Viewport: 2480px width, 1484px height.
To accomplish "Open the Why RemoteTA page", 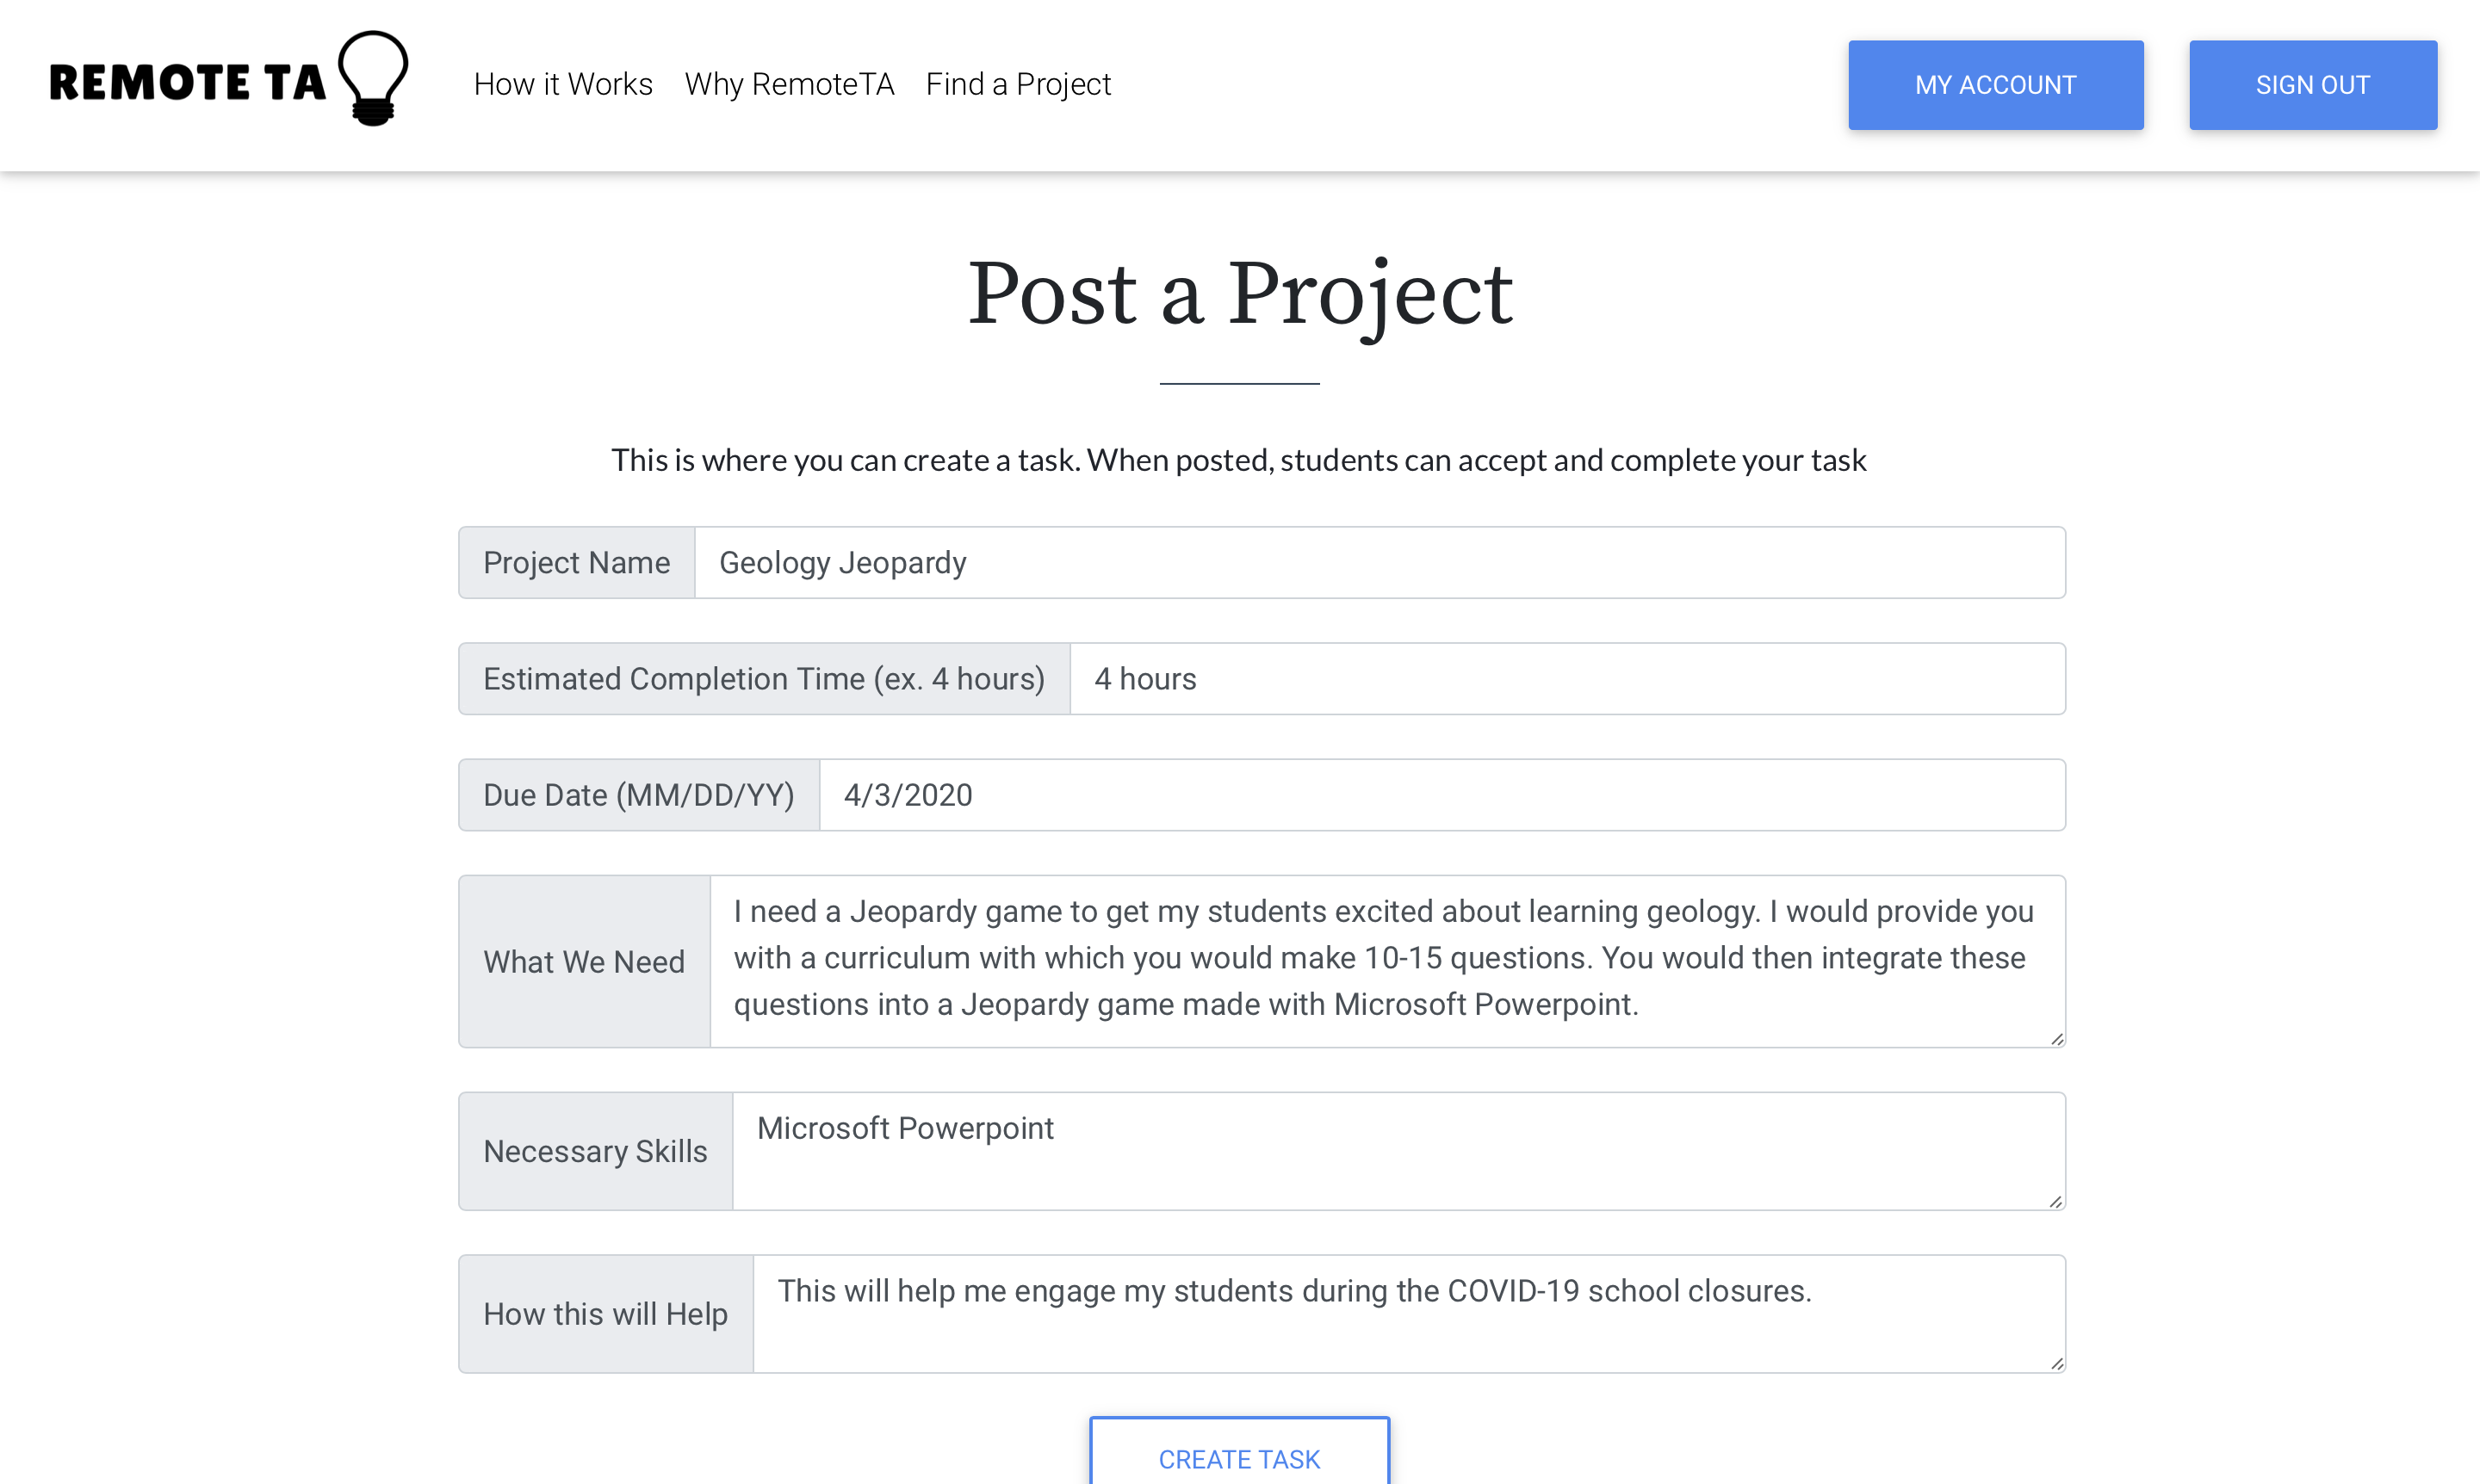I will [790, 84].
